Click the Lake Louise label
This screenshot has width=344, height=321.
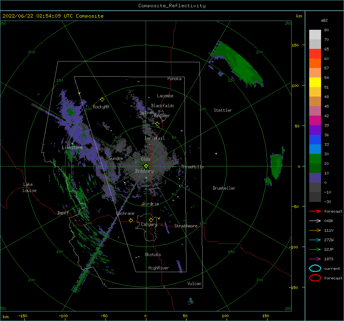[29, 187]
